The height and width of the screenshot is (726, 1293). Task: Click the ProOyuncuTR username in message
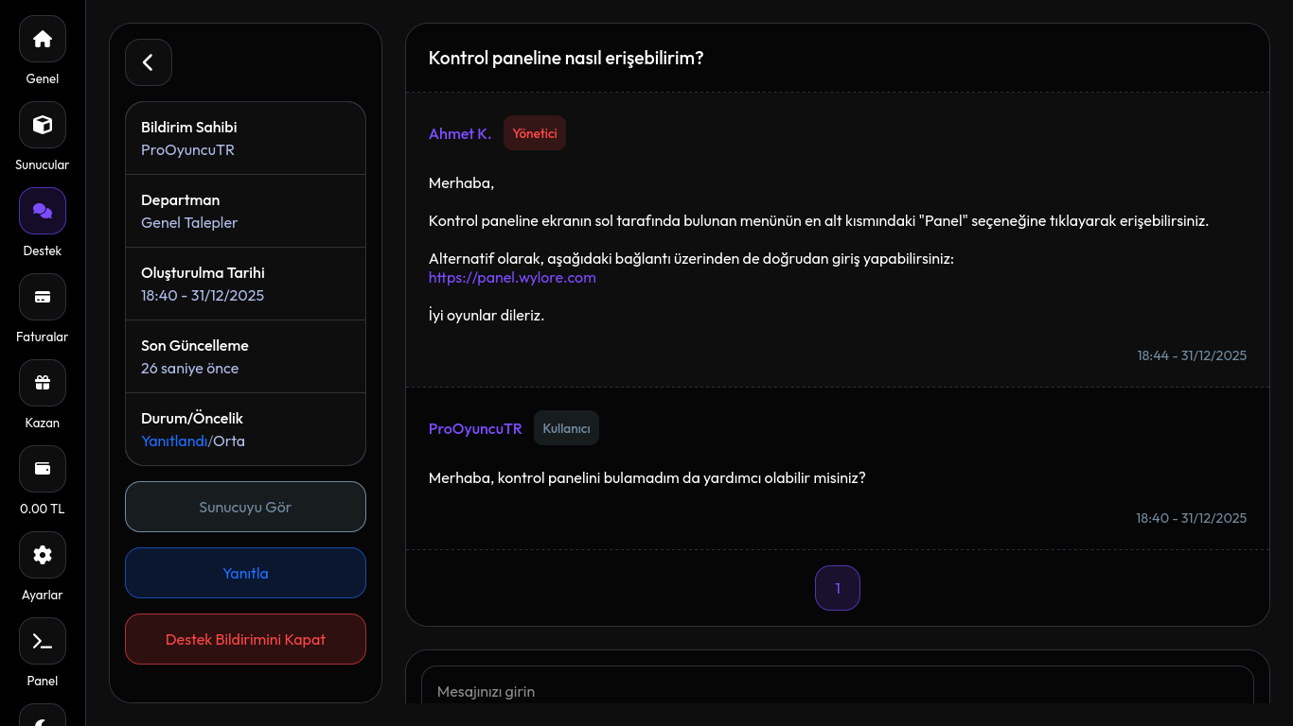click(x=475, y=429)
